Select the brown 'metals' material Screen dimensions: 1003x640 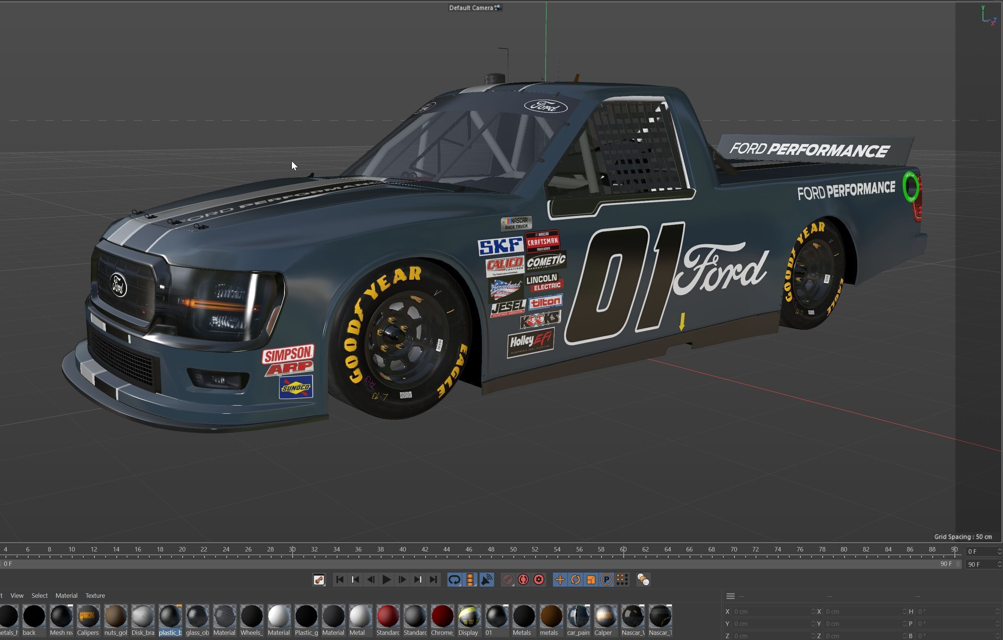(x=551, y=620)
